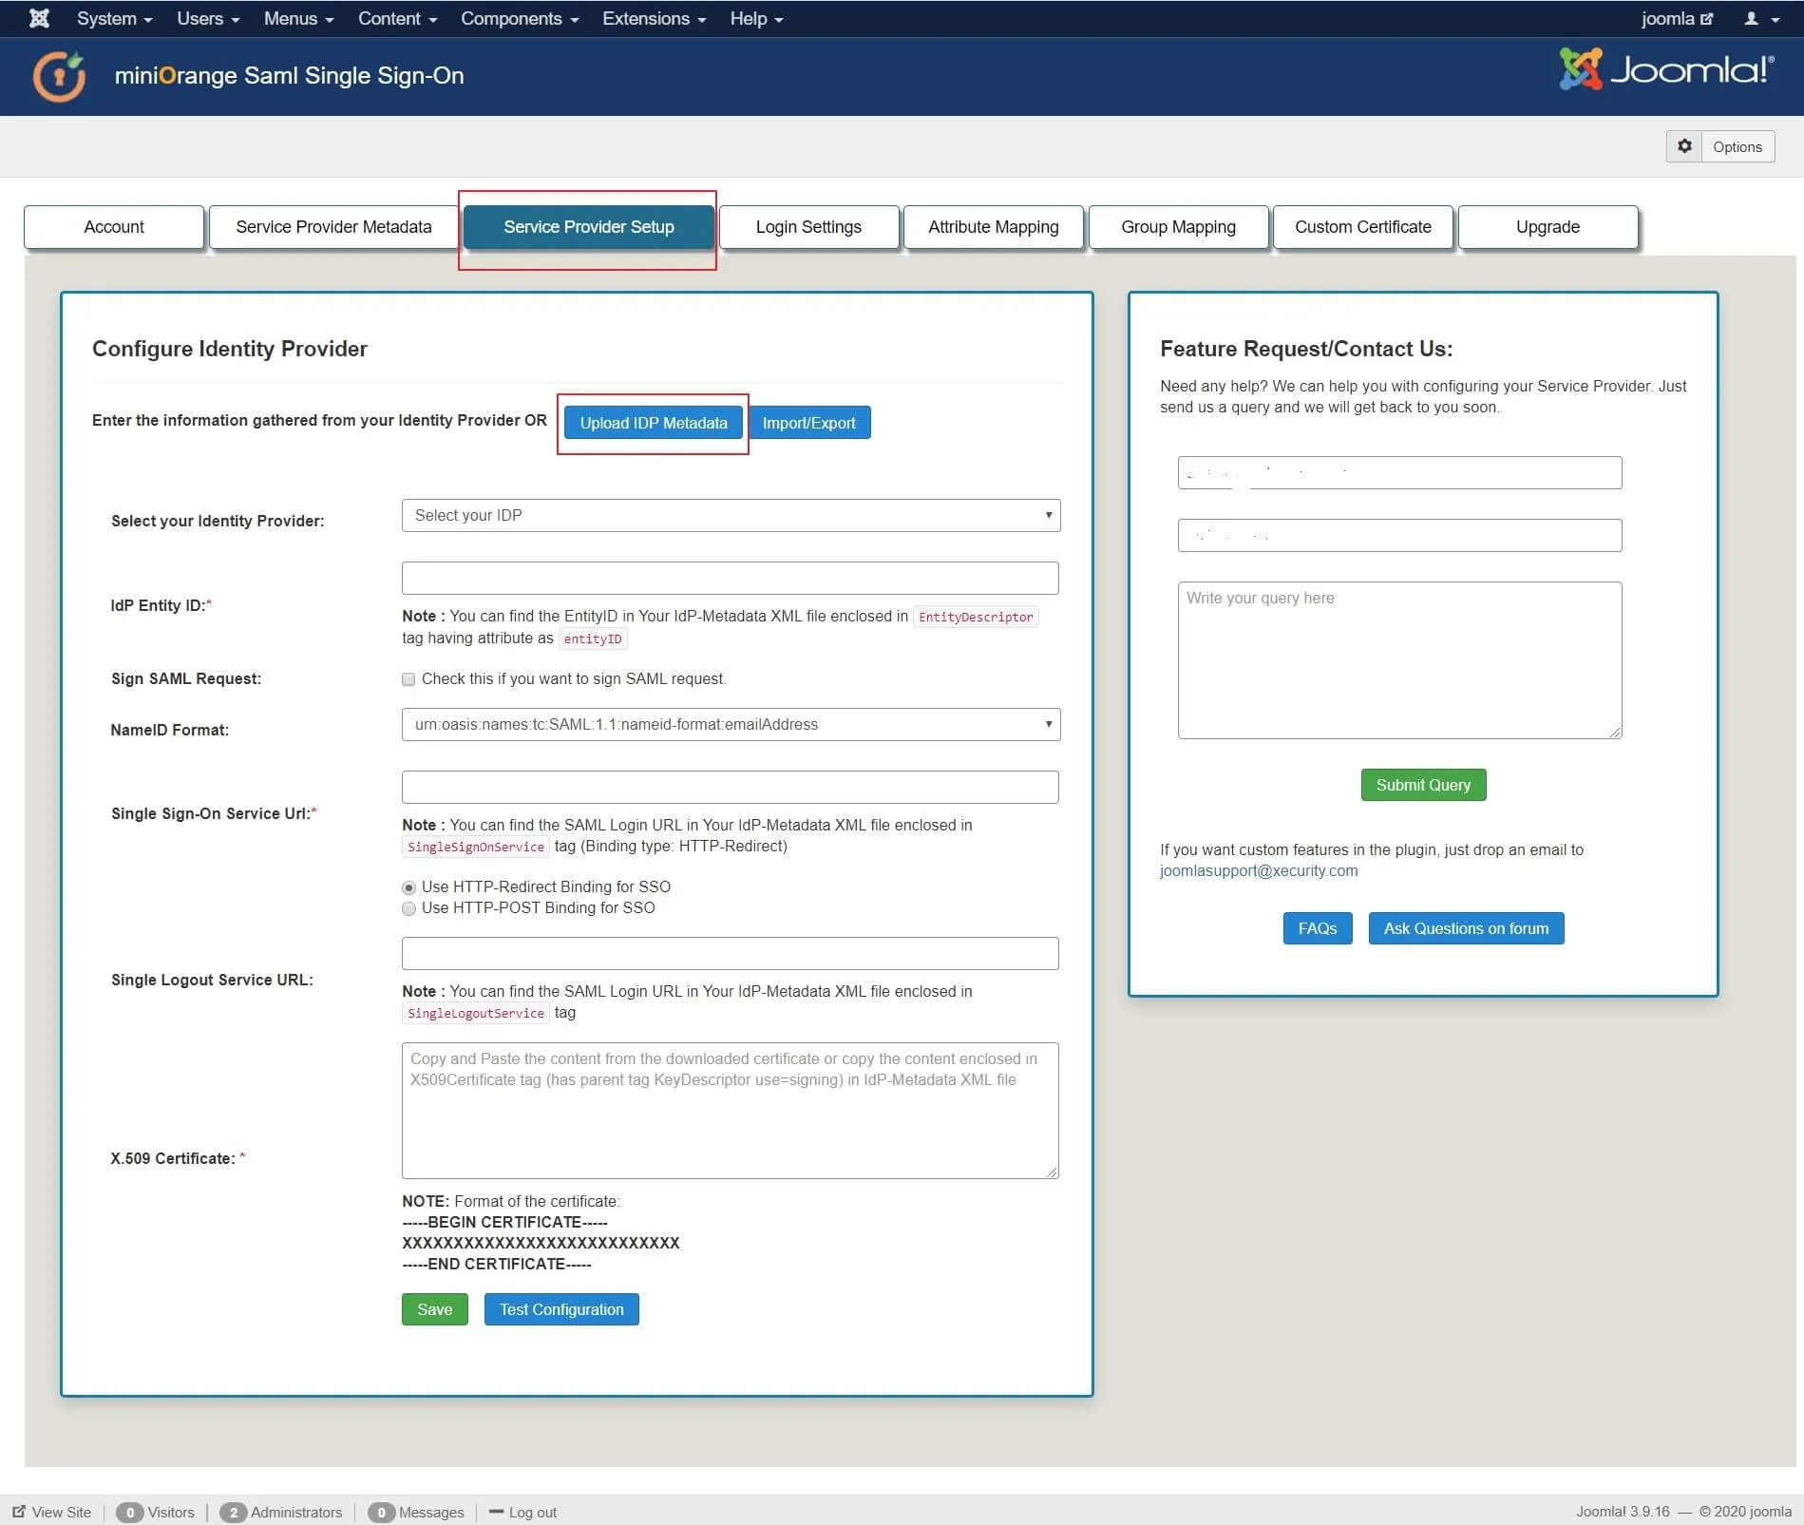
Task: Open the Custom Certificate tab
Action: [x=1363, y=227]
